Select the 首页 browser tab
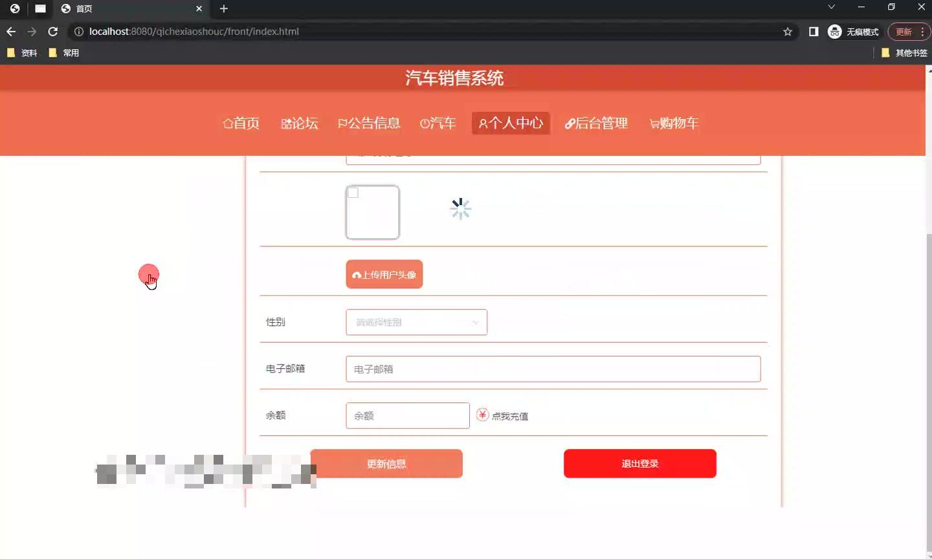932x559 pixels. (x=131, y=9)
